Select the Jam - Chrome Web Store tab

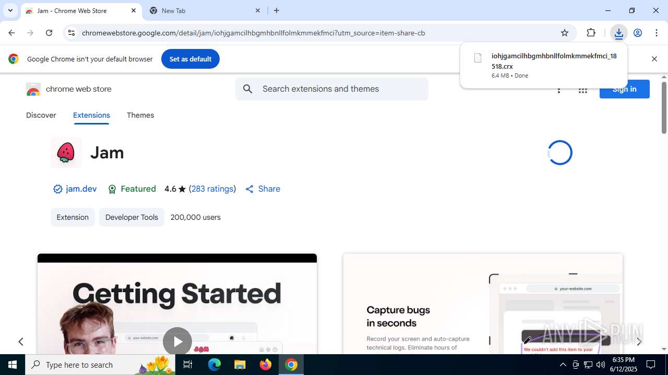pos(81,10)
